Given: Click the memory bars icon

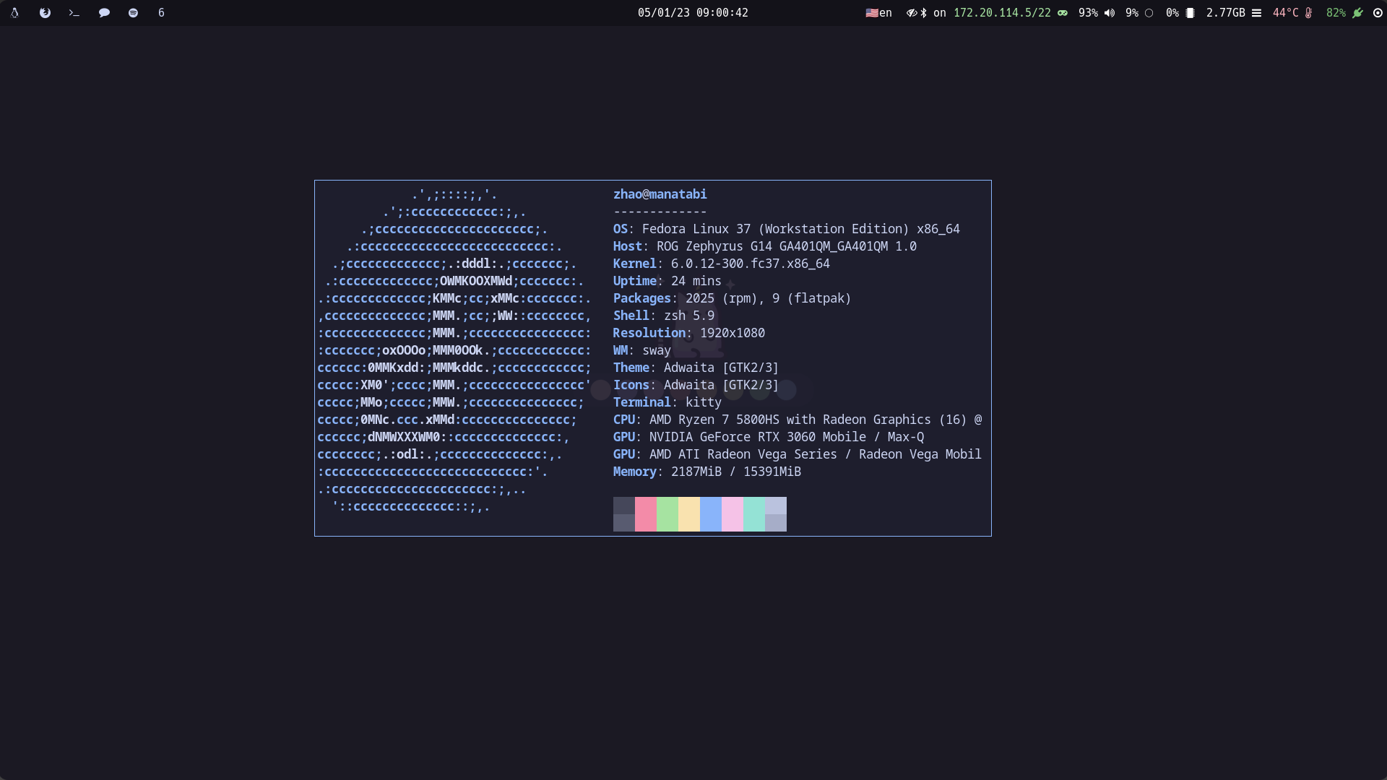Looking at the screenshot, I should click(1256, 13).
